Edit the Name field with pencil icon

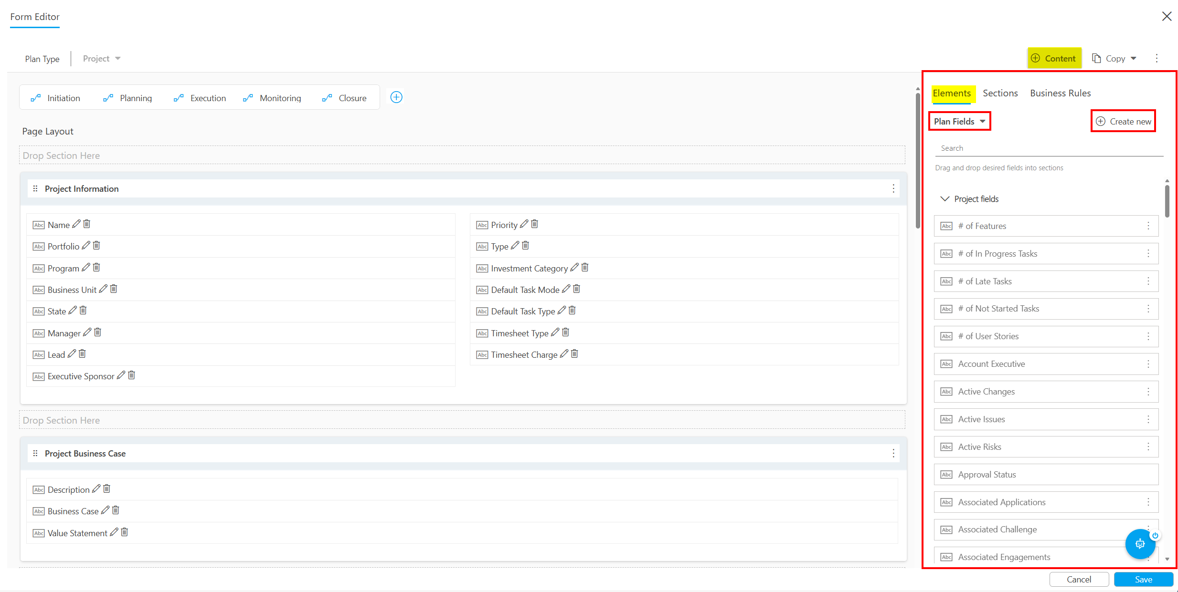pos(76,224)
